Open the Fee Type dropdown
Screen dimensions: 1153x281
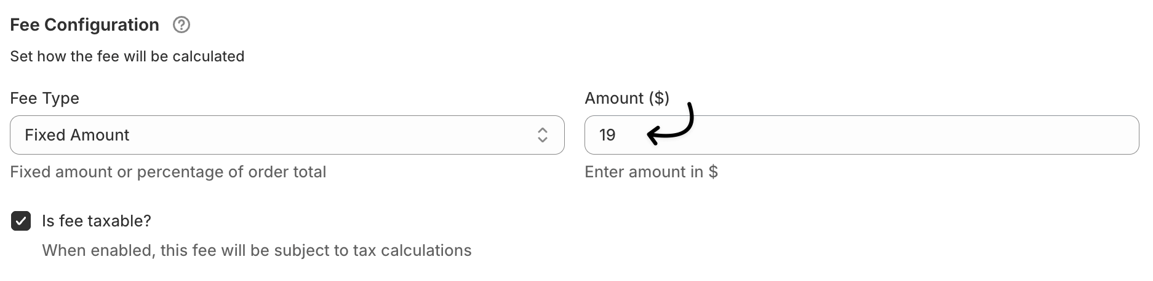coord(287,135)
